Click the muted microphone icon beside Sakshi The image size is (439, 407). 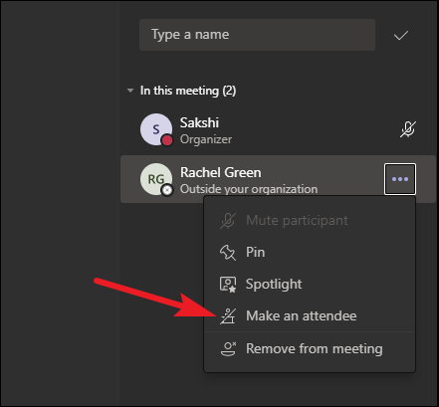(x=408, y=129)
